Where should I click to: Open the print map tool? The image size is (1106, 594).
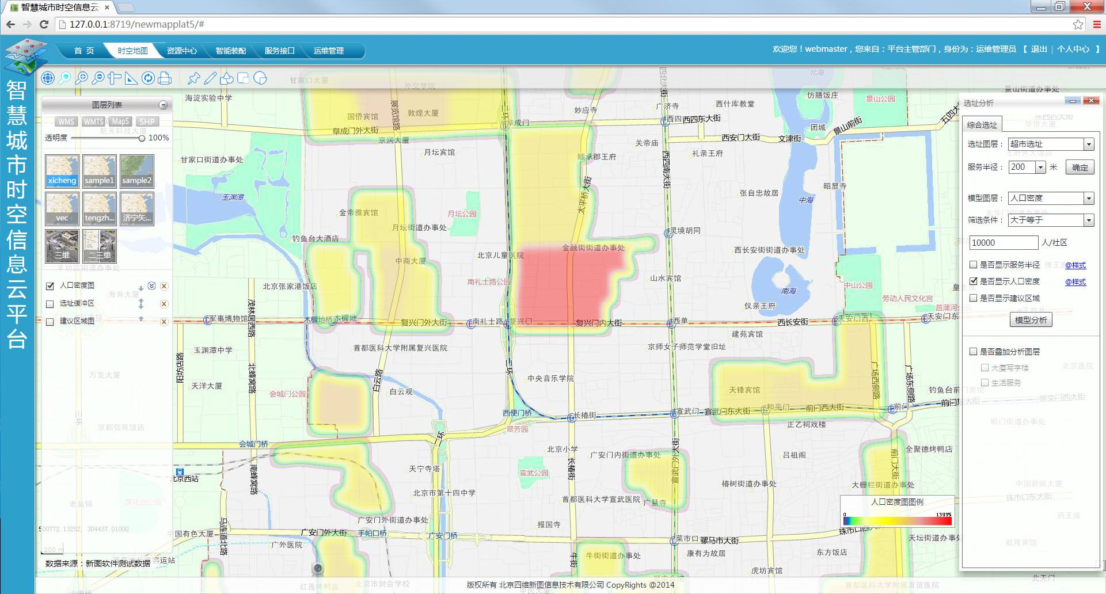click(x=165, y=78)
